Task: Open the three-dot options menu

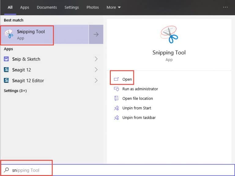Action: click(x=225, y=7)
